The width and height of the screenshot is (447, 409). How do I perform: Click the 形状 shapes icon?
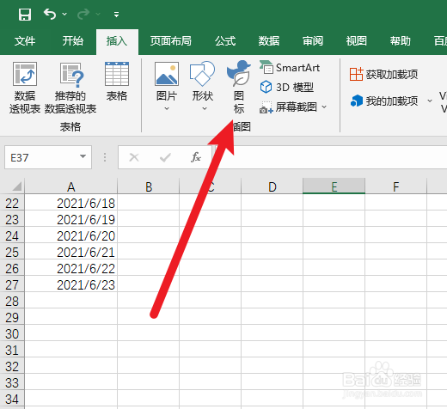pos(202,74)
